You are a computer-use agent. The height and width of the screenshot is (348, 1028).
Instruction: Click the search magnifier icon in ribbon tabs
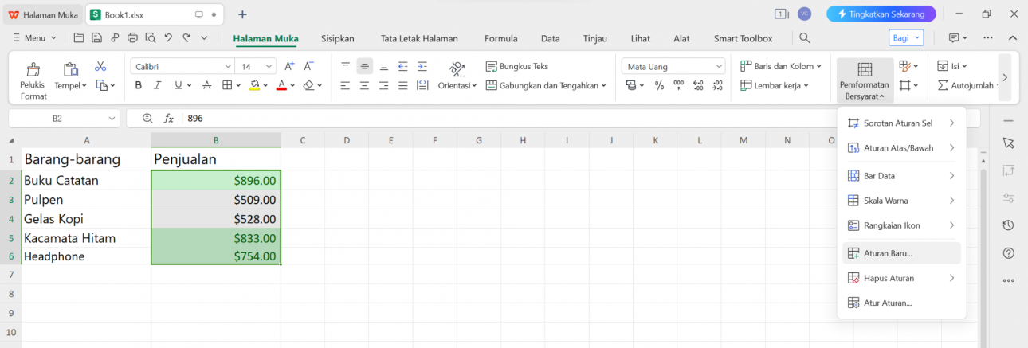coord(805,38)
